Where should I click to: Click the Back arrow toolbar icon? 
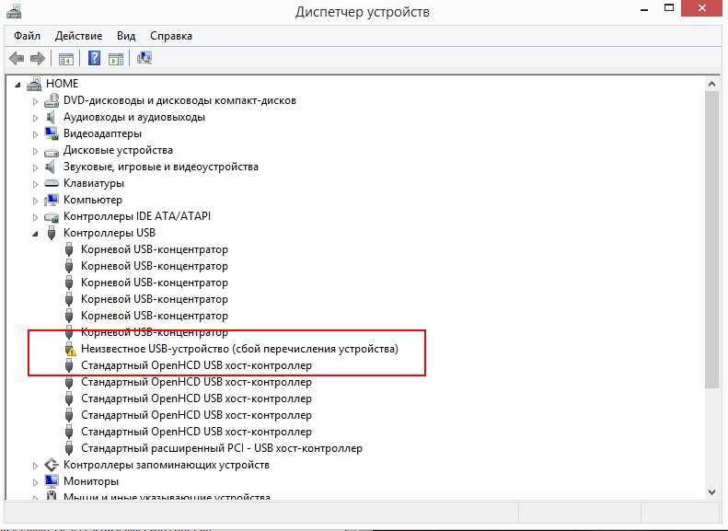click(17, 59)
